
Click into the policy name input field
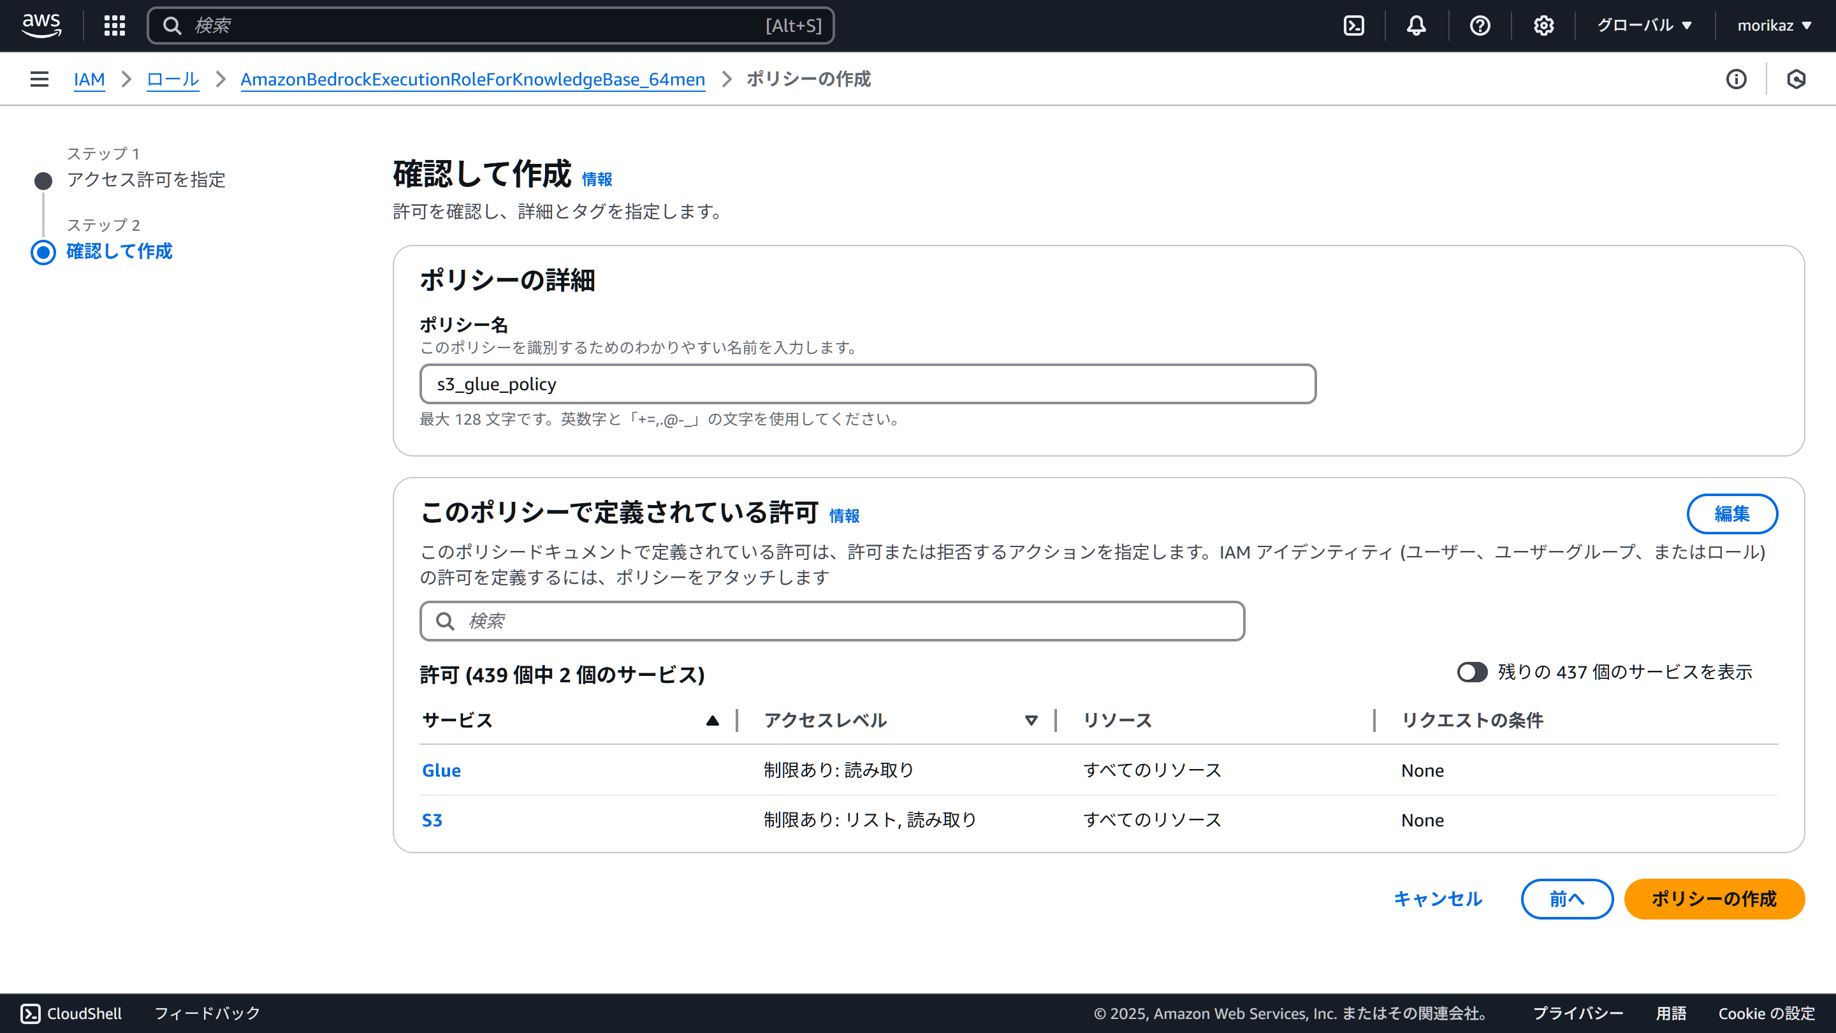(x=868, y=385)
